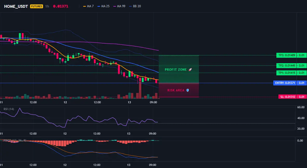
Task: Click the RISK AREA label
Action: pos(176,90)
